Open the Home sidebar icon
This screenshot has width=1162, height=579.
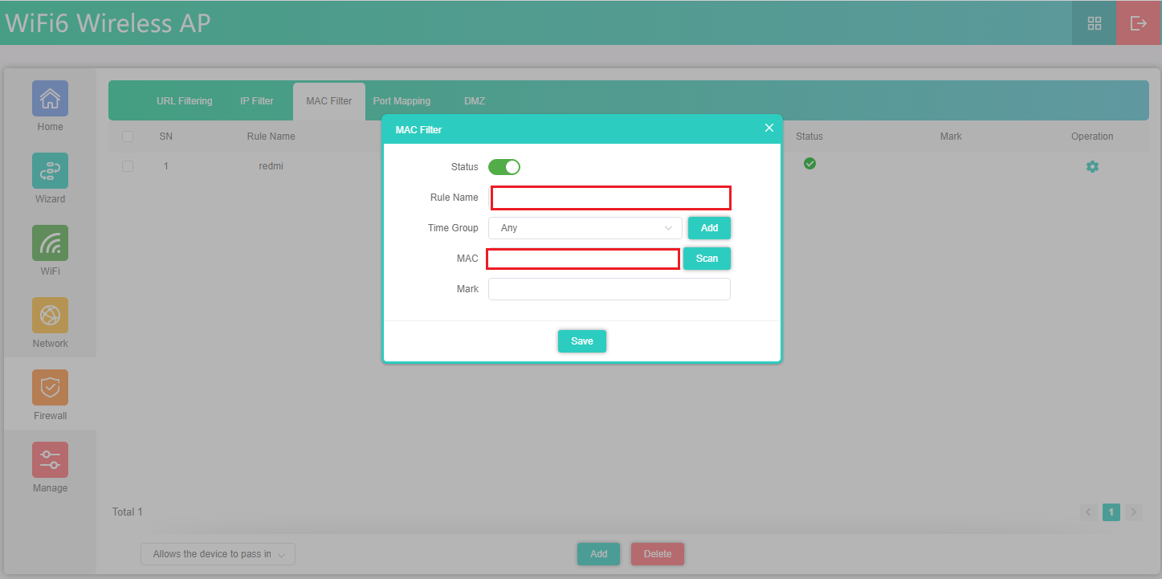point(50,99)
